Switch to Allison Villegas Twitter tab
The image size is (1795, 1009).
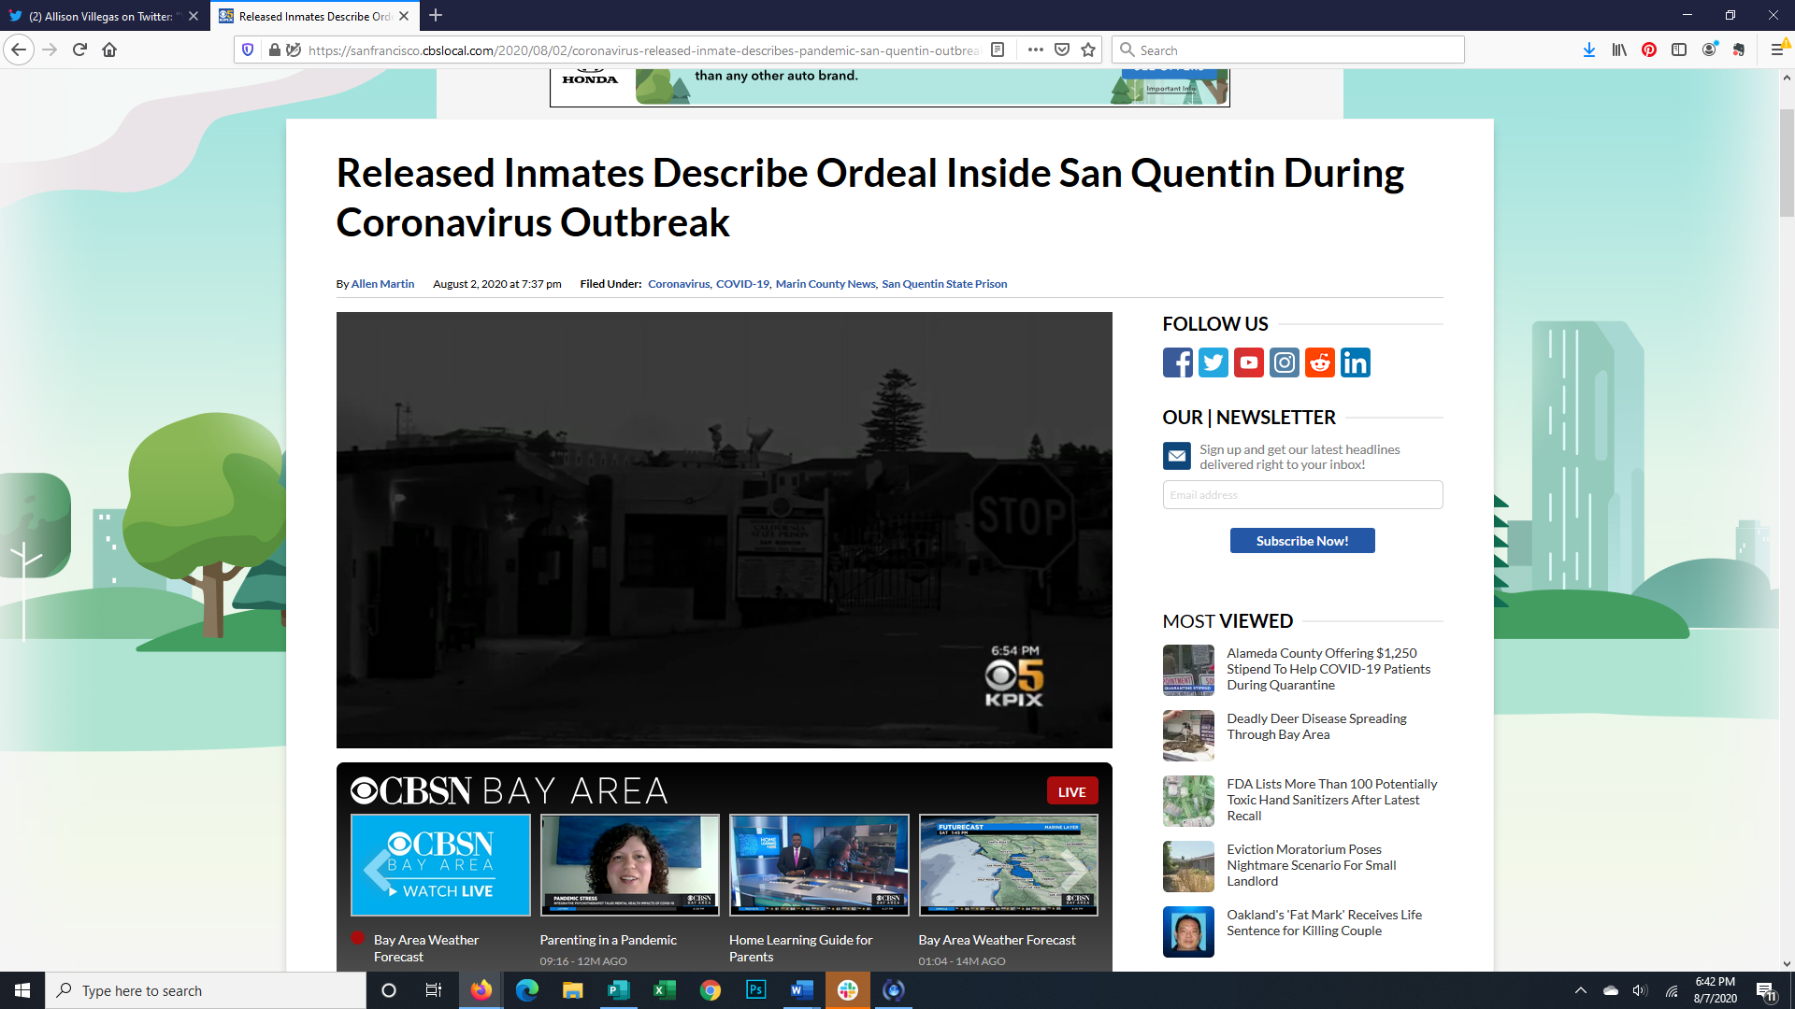tap(100, 16)
